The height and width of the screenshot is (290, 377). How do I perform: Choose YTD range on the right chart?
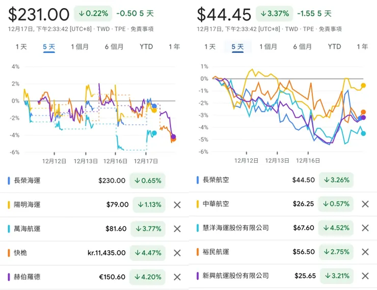click(334, 47)
